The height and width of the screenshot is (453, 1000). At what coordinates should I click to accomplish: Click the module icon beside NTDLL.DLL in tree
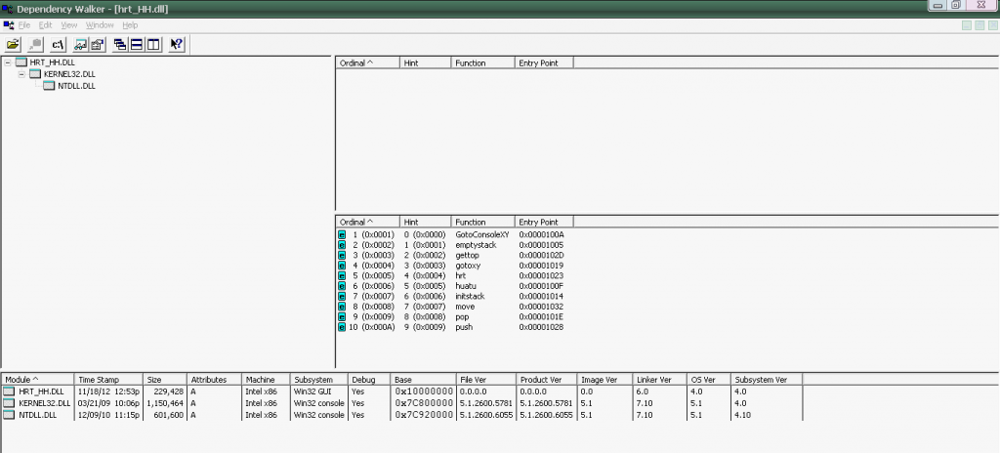[x=49, y=86]
